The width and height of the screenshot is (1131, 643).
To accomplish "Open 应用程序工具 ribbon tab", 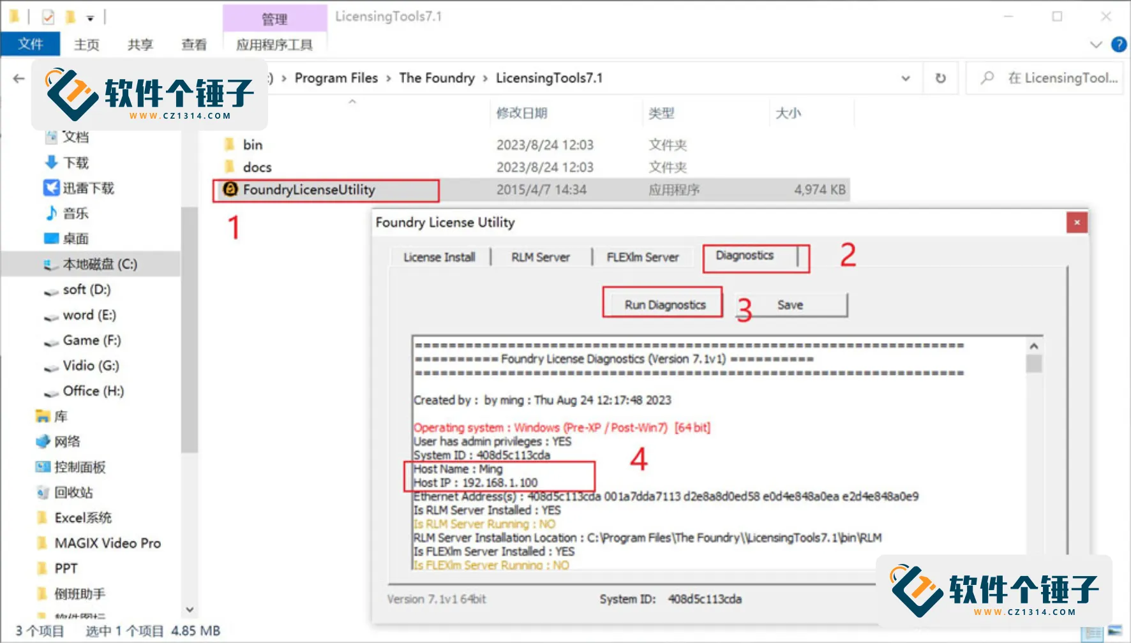I will pyautogui.click(x=274, y=45).
